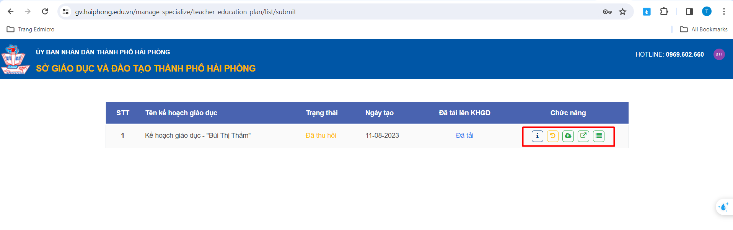Click the floating water drop assistant icon
Image resolution: width=733 pixels, height=230 pixels.
click(x=723, y=207)
